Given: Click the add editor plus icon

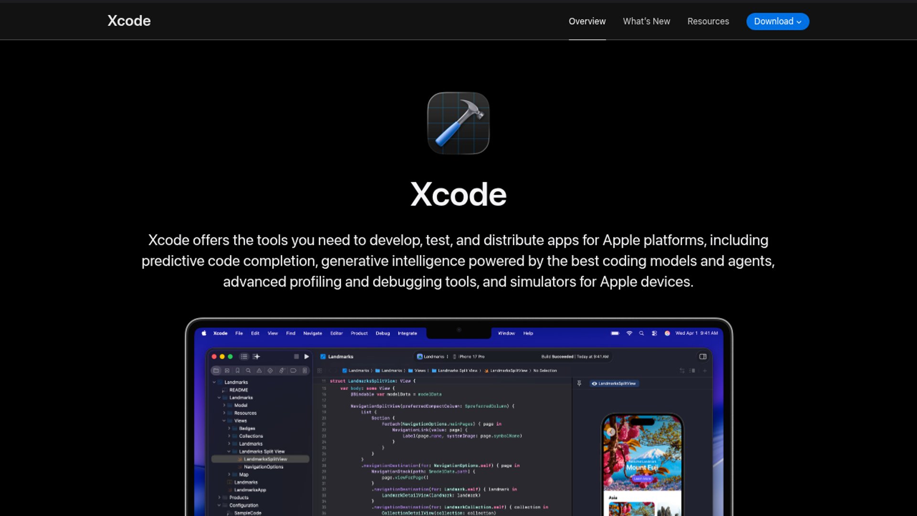Looking at the screenshot, I should (704, 370).
